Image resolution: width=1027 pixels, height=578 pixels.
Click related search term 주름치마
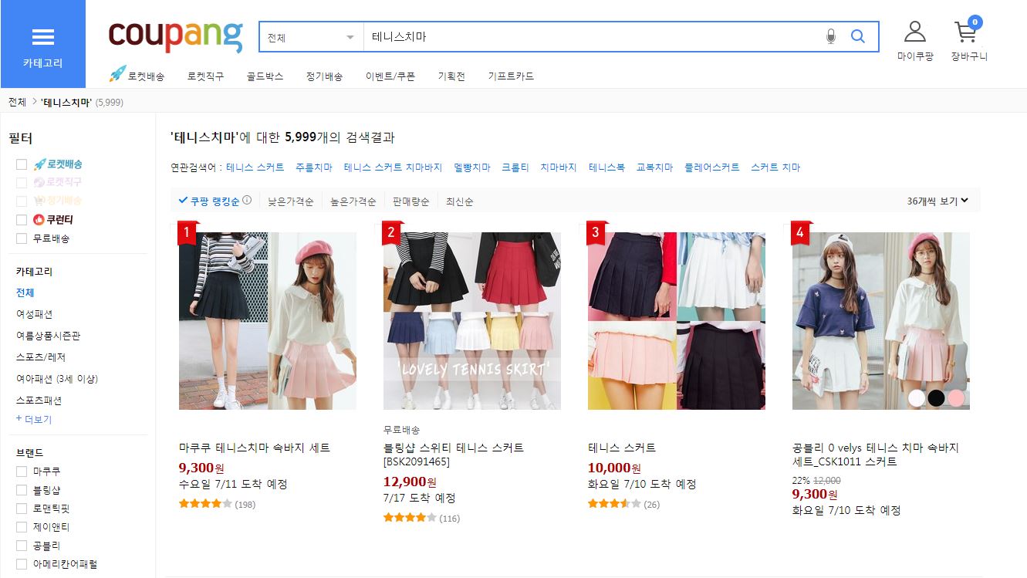314,167
